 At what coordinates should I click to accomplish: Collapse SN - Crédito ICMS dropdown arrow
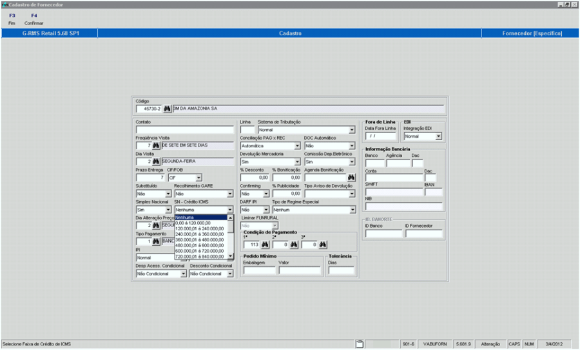(x=229, y=210)
